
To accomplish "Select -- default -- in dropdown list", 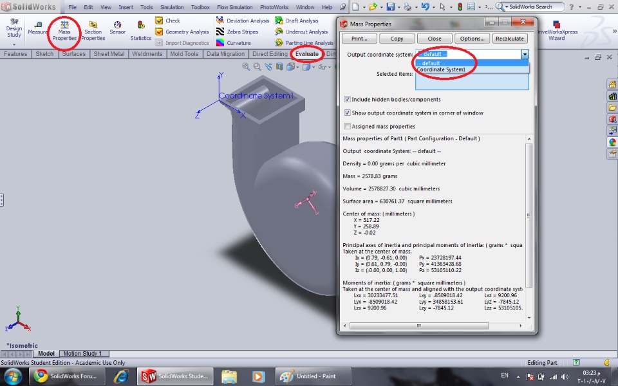I will [472, 63].
